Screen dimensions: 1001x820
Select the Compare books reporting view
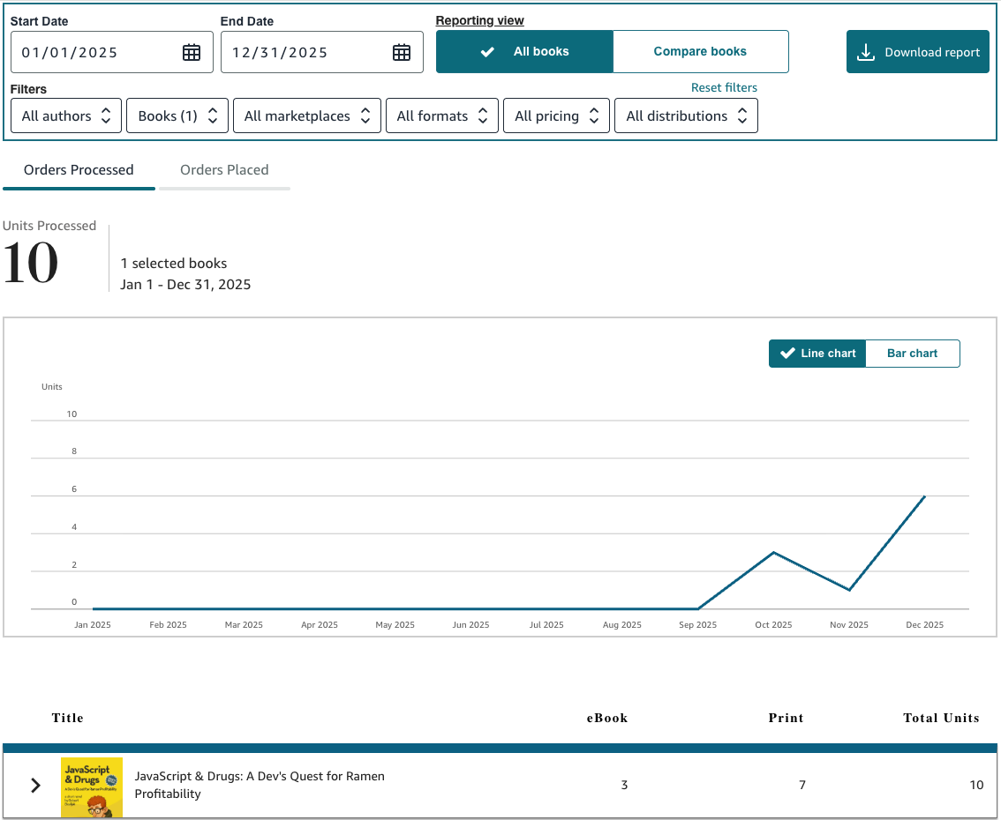coord(700,52)
